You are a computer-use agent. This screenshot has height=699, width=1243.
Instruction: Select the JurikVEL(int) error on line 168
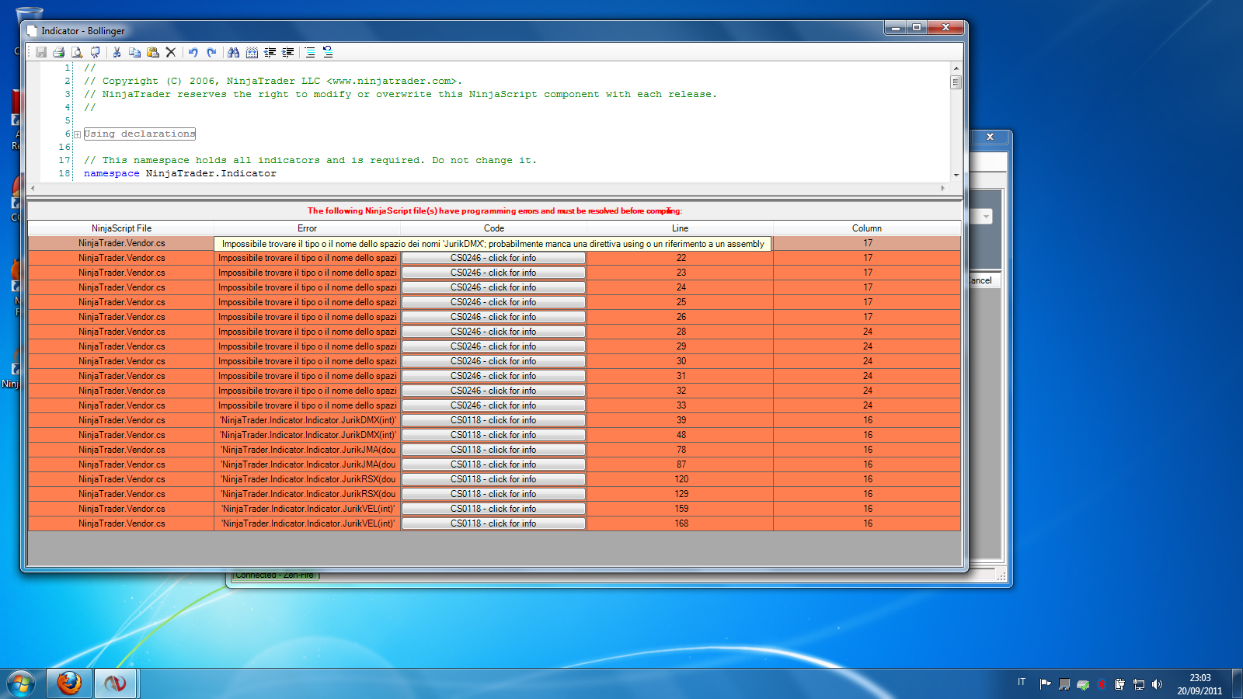tap(307, 523)
